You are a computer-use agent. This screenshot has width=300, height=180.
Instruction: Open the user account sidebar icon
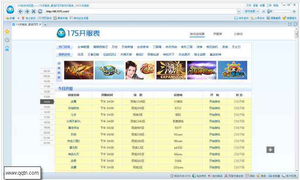coord(7,48)
